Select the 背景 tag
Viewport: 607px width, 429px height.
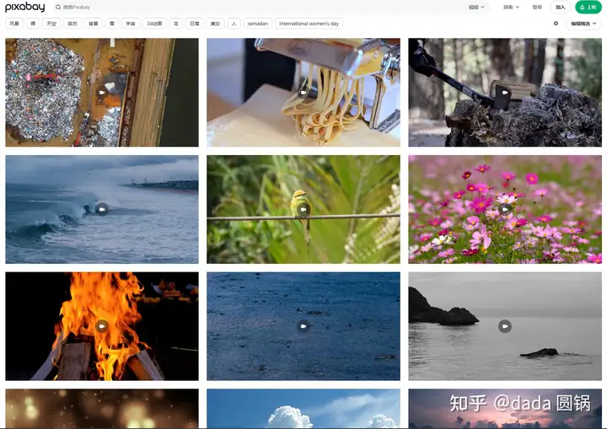pyautogui.click(x=94, y=24)
